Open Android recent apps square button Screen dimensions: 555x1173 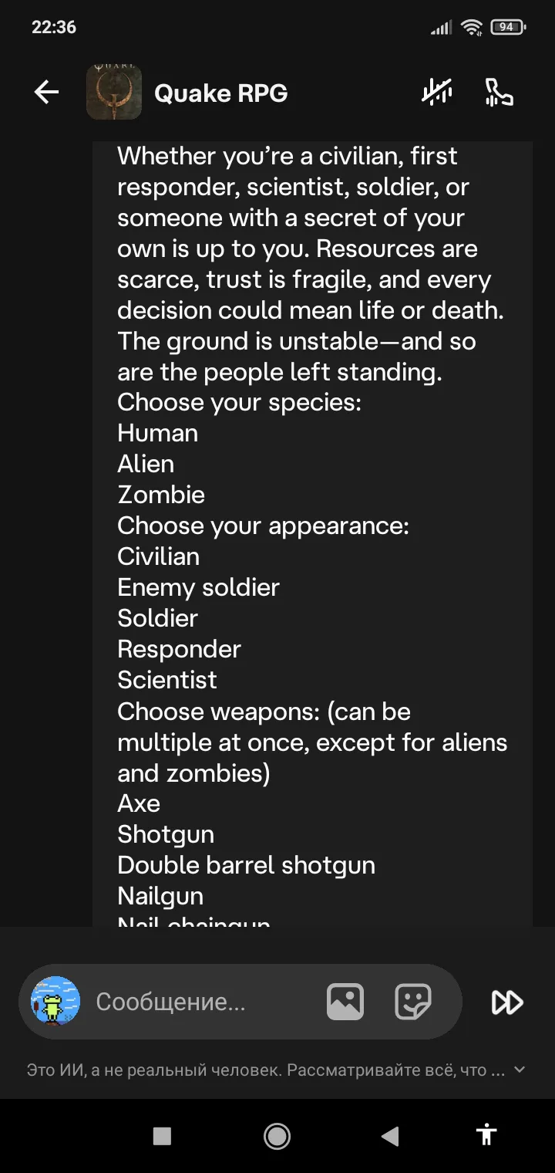click(162, 1135)
